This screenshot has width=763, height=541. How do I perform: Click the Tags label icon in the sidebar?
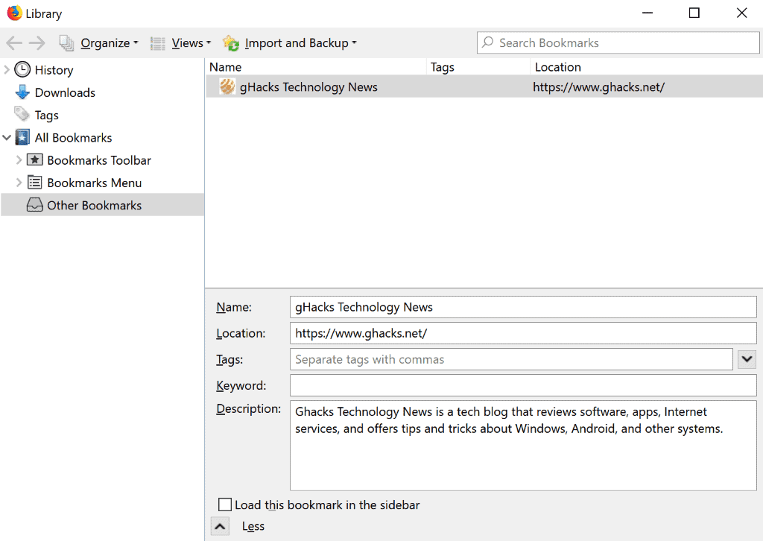(22, 115)
